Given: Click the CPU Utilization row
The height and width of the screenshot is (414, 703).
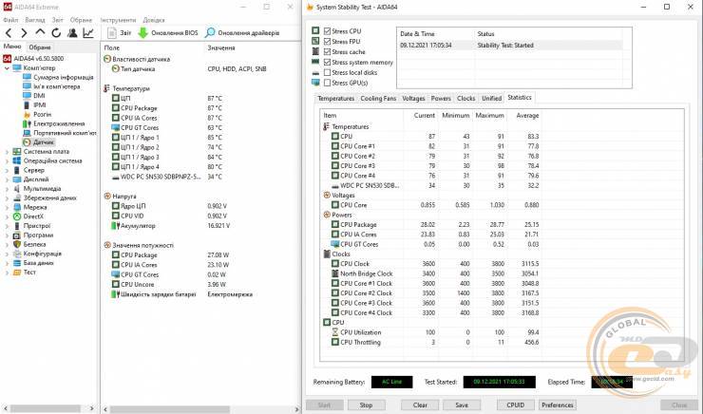Looking at the screenshot, I should (431, 332).
